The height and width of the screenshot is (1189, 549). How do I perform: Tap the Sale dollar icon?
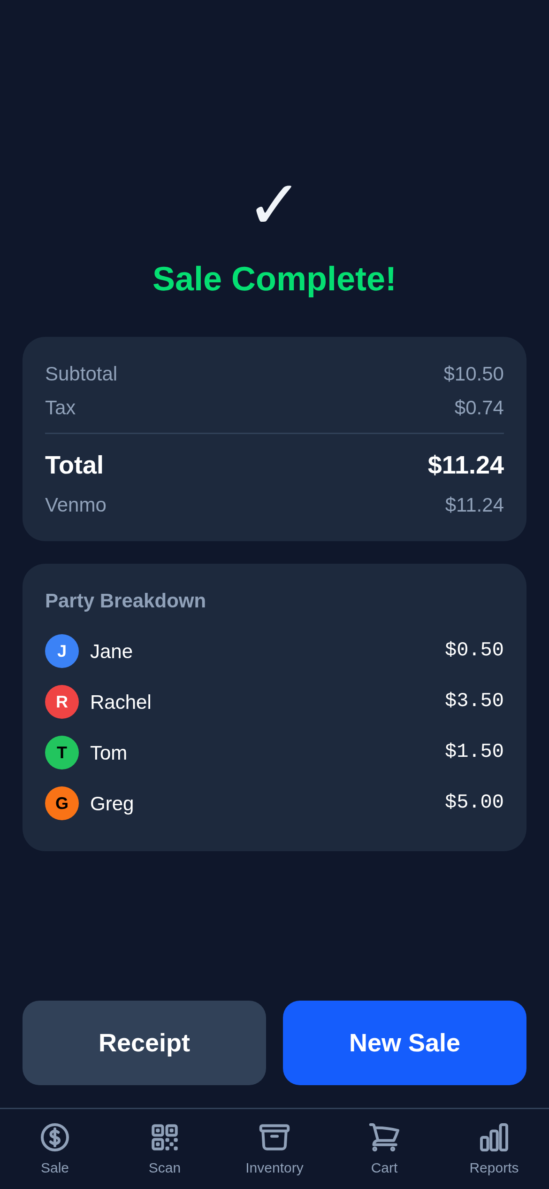pos(55,1137)
